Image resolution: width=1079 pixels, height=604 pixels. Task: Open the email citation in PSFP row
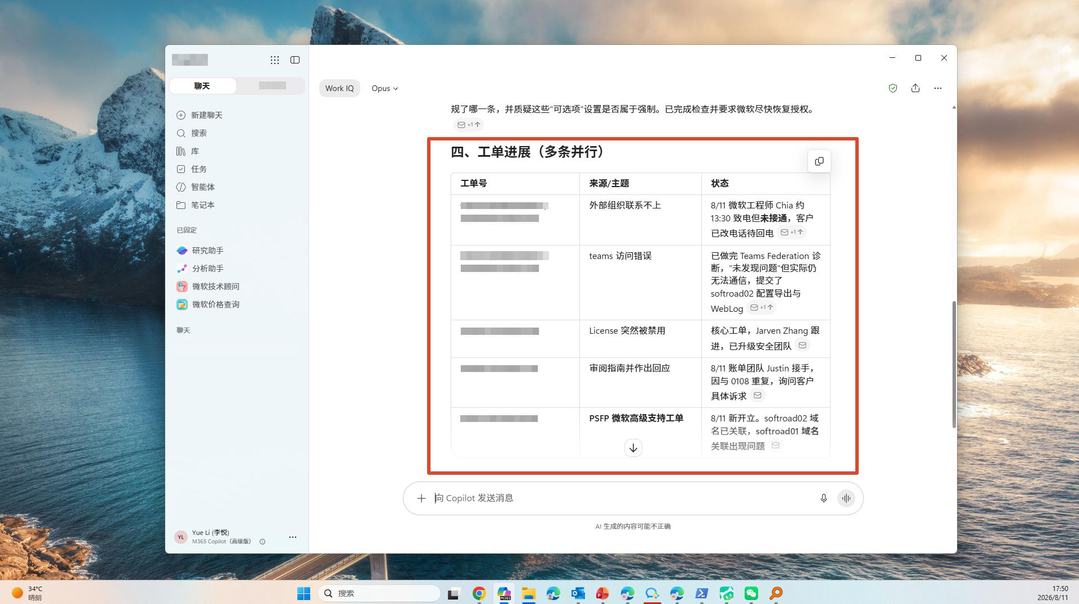pyautogui.click(x=776, y=446)
